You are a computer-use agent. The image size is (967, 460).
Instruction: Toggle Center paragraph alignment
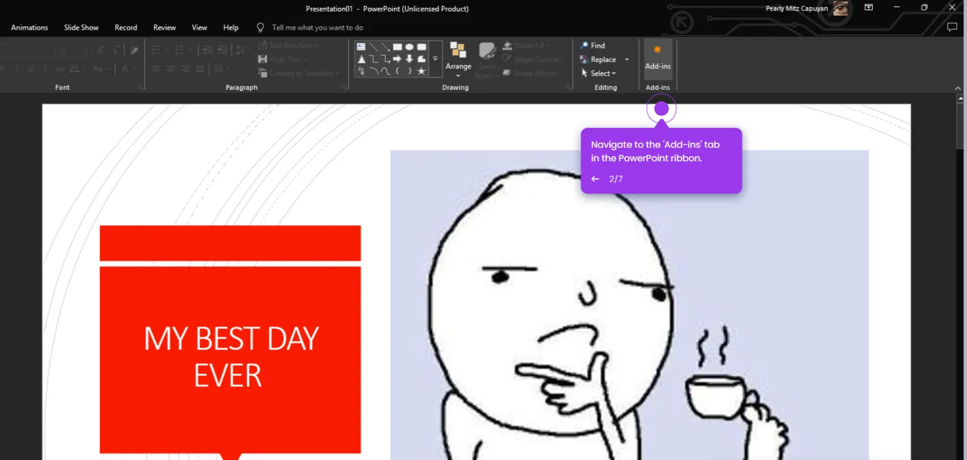[171, 68]
